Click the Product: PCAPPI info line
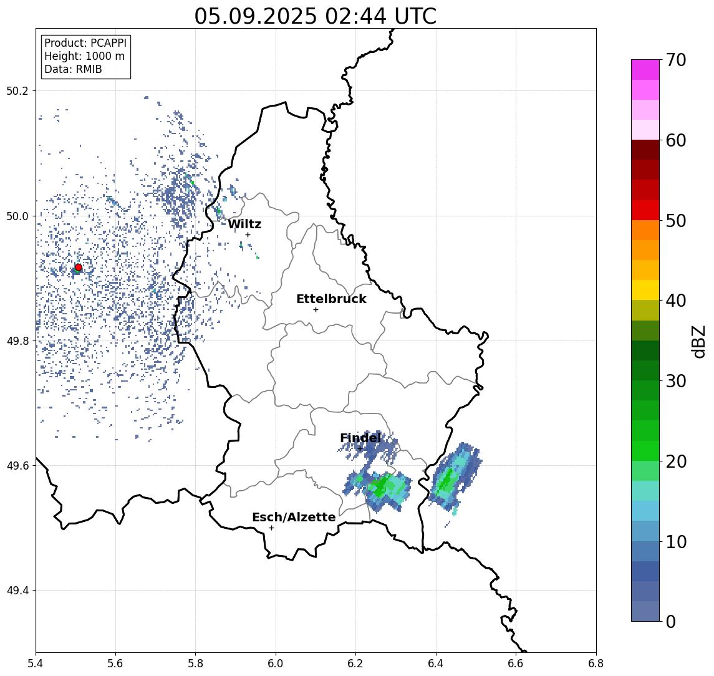The image size is (714, 676). (85, 43)
